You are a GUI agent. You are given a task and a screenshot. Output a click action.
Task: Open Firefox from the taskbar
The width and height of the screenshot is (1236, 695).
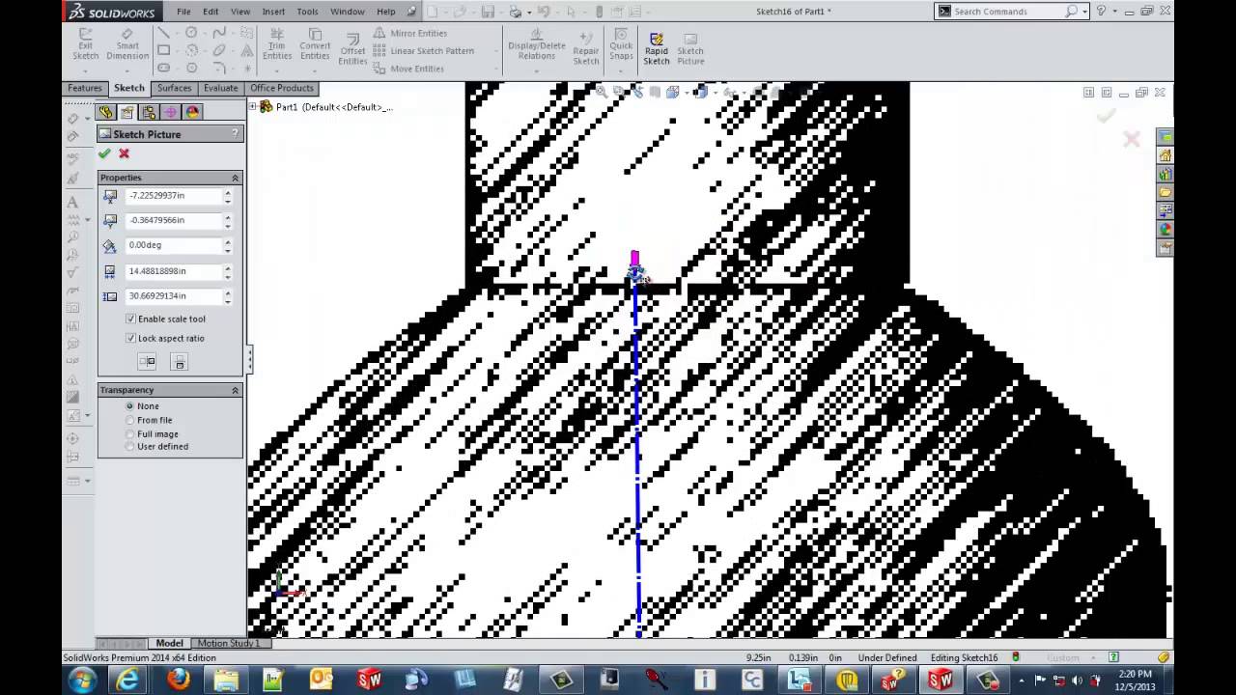pos(178,681)
